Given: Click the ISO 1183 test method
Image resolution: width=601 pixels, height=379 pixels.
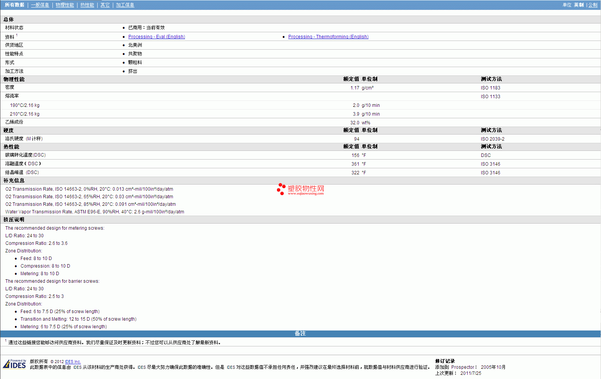Looking at the screenshot, I should [490, 88].
